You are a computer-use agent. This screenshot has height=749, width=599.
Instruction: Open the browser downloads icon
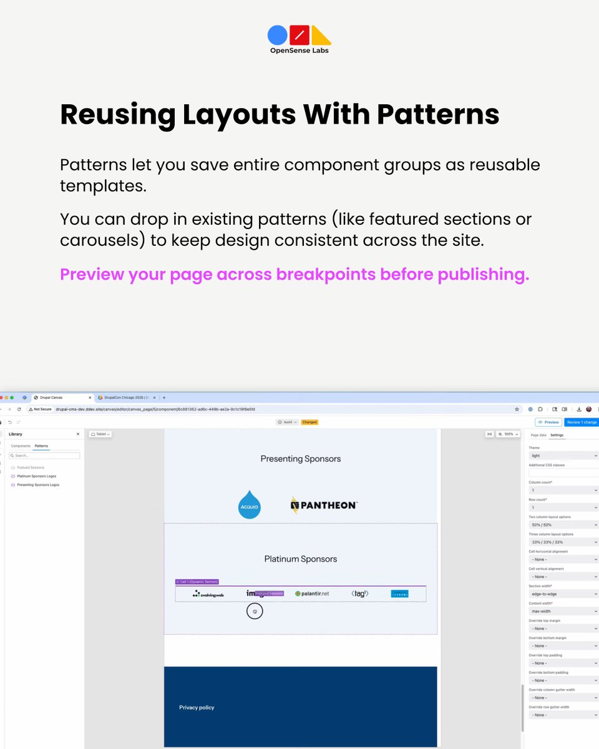coord(579,409)
